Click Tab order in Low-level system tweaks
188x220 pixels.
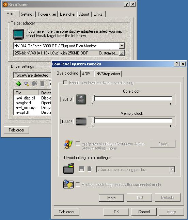coord(66,212)
